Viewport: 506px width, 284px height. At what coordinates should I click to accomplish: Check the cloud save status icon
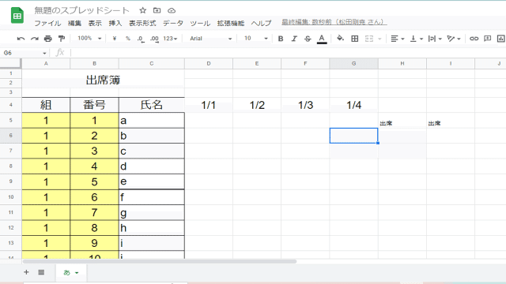point(172,10)
